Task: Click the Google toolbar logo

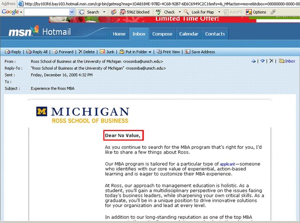Action: tap(10, 12)
